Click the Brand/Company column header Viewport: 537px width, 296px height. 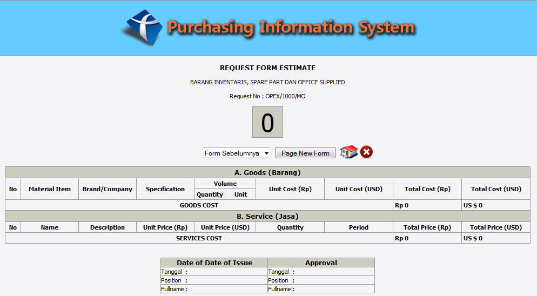107,189
